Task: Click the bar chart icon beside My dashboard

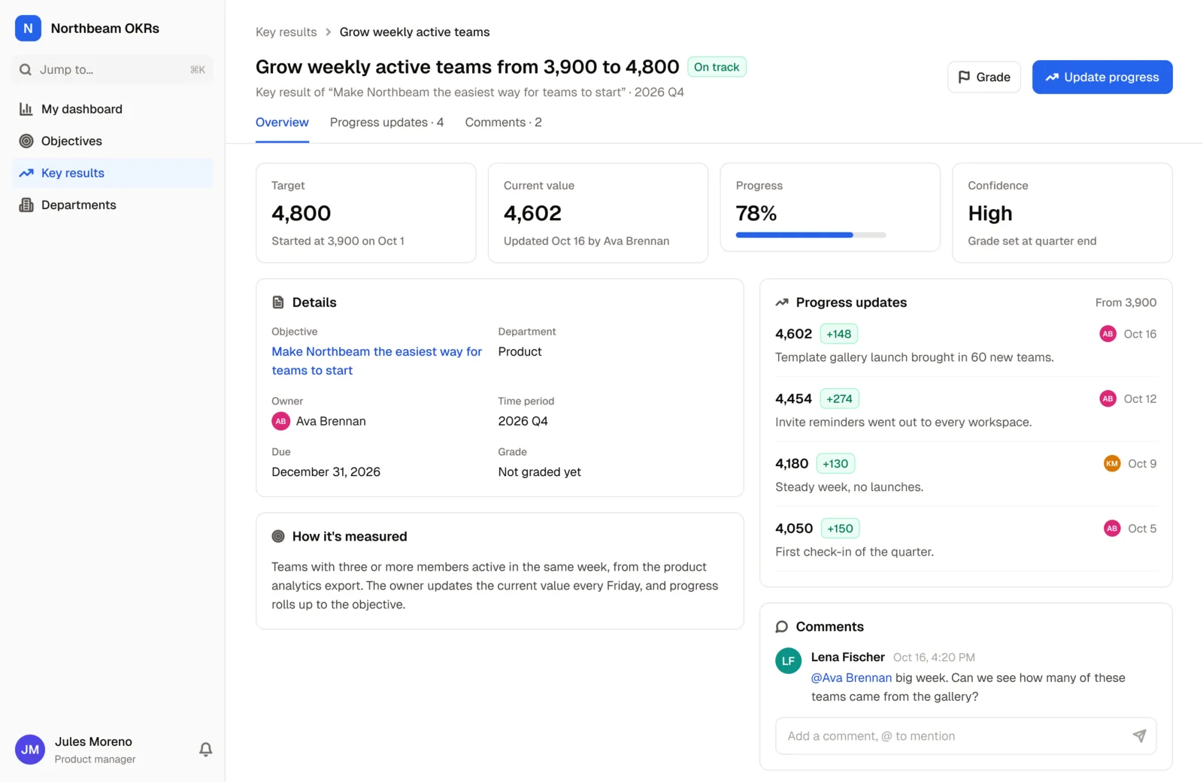Action: [26, 109]
